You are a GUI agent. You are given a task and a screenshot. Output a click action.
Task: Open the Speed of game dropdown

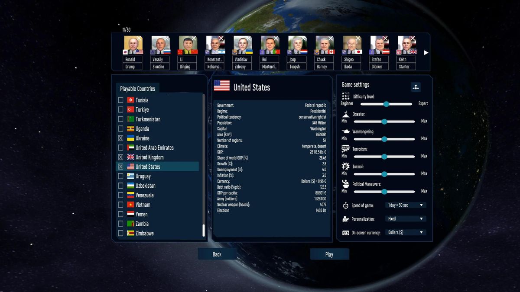pos(406,205)
